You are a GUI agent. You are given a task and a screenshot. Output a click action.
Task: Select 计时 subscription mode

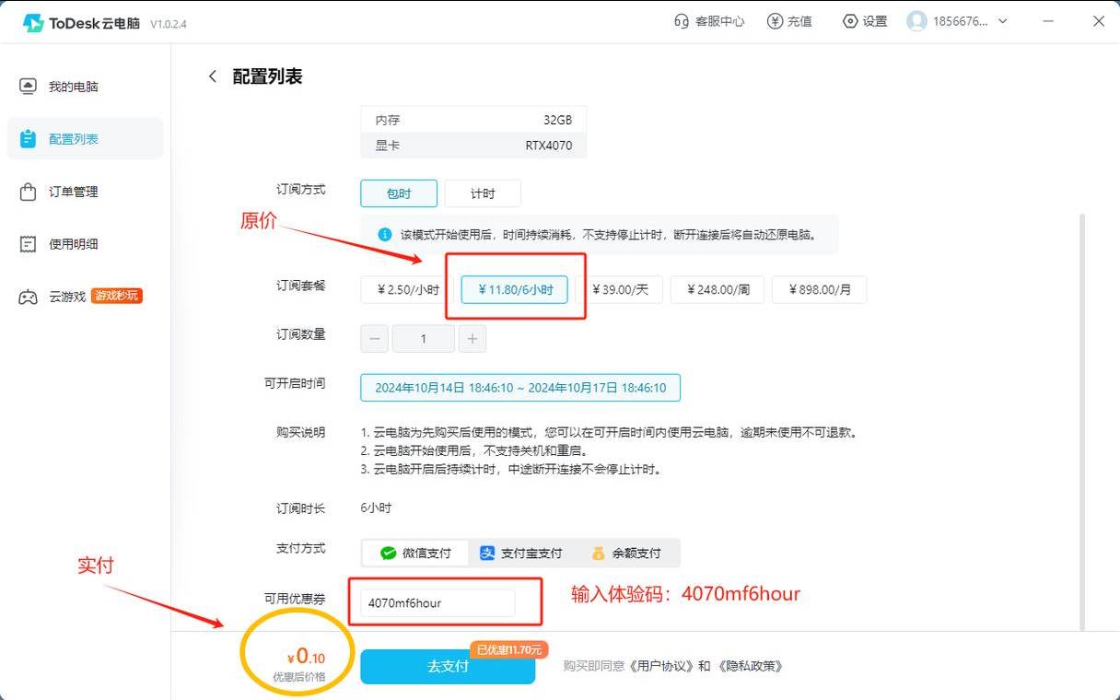(483, 193)
